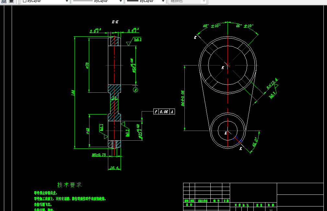Screen dimensions: 327x211
Task: Select the 8X12.4 slot dimension
Action: click(272, 84)
